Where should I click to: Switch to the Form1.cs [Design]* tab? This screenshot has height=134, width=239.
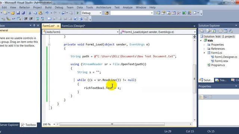tap(73, 26)
